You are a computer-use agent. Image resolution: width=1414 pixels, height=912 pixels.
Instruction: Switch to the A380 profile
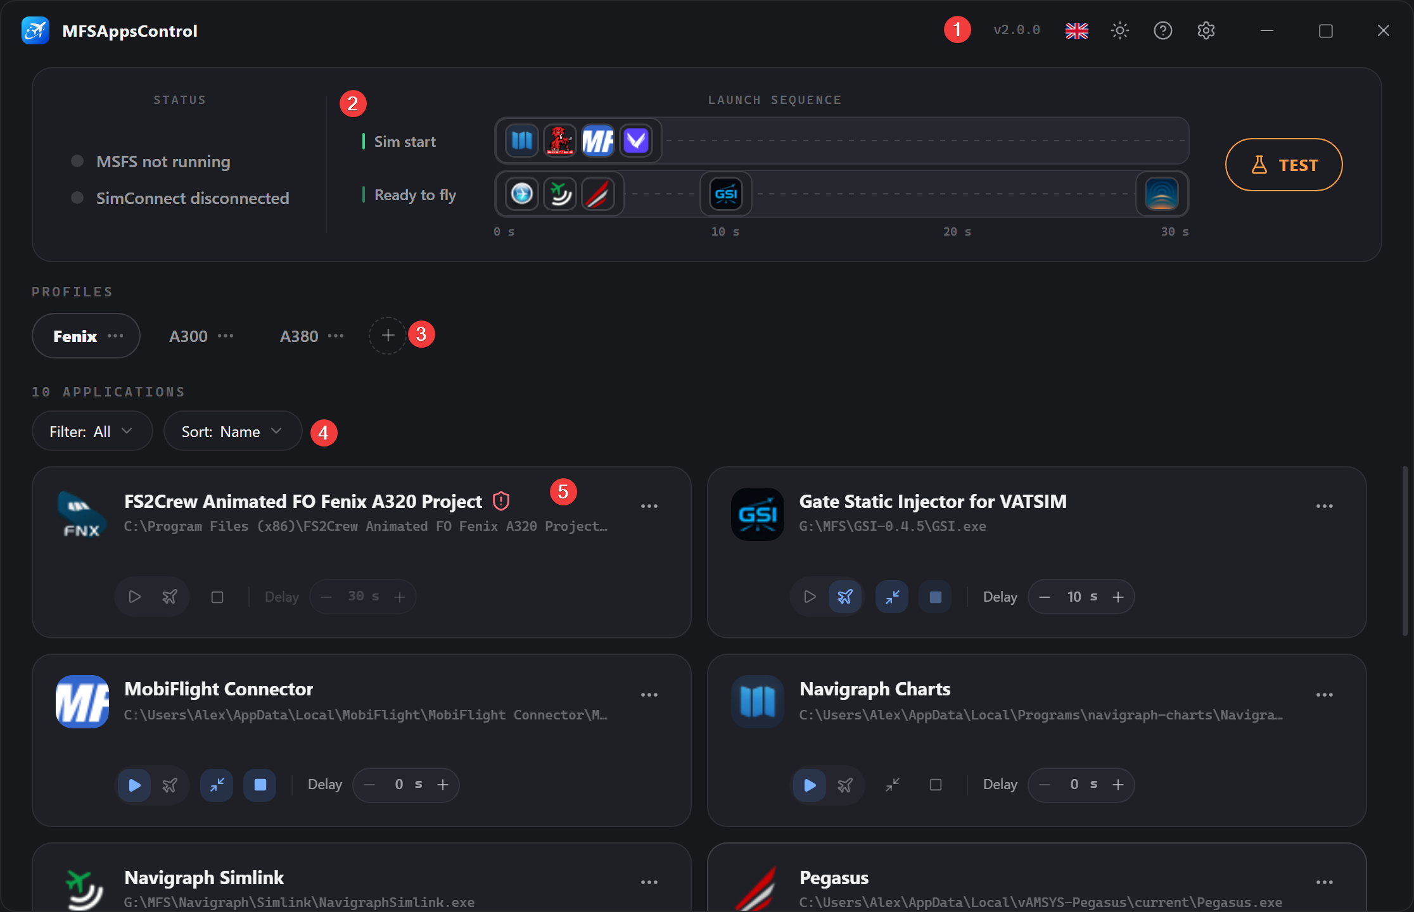click(299, 336)
